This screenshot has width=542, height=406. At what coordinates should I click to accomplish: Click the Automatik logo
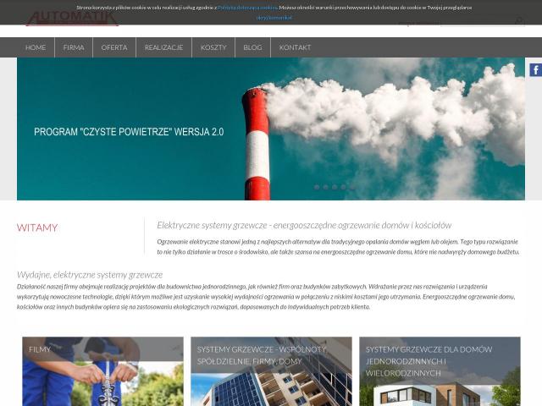[72, 19]
